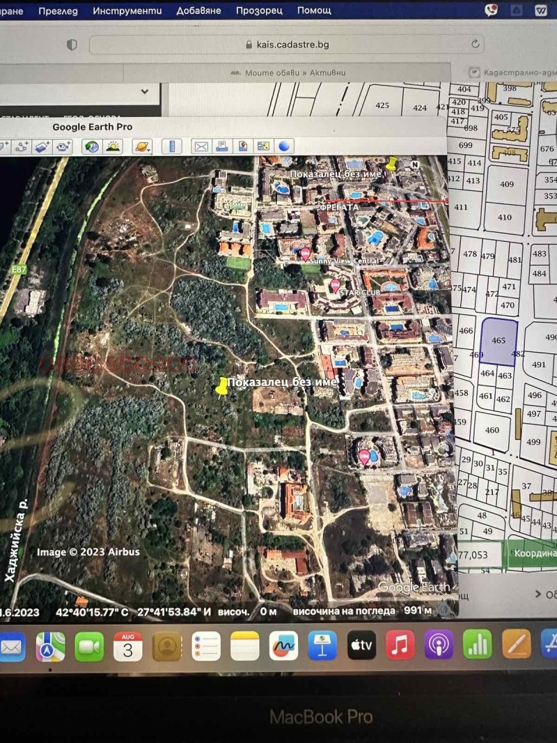Select cadastre parcel 465 on map
This screenshot has width=557, height=743.
point(499,342)
